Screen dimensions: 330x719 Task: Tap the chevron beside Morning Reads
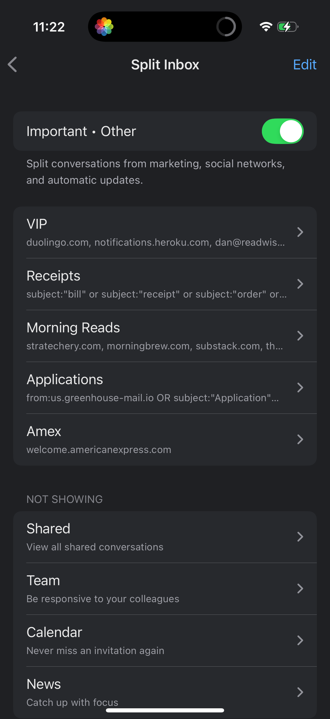[300, 336]
